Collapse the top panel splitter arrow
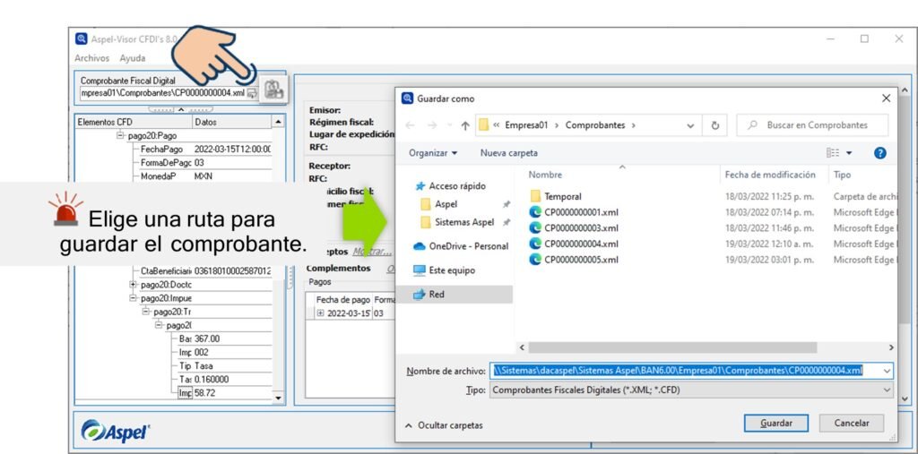This screenshot has width=918, height=454. point(180,109)
